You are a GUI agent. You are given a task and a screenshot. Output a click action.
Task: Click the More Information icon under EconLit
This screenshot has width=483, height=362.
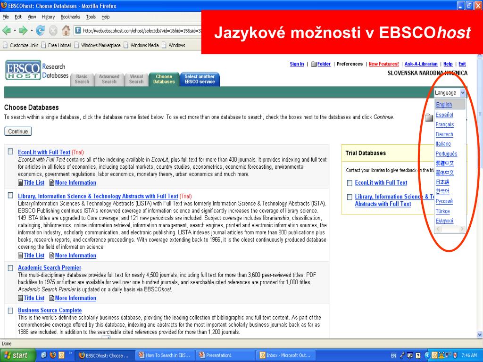click(52, 183)
